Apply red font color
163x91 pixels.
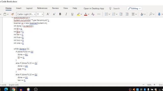86,14
